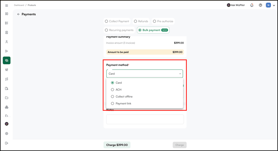
Task: Click the Payments page heading
Action: 29,14
